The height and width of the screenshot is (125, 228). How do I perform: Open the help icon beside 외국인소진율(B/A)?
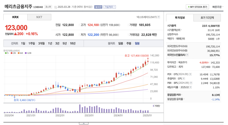coord(187,55)
